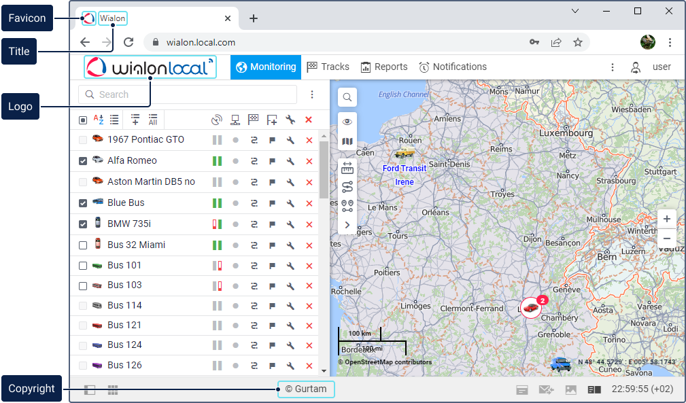Select the distance ruler tool

point(347,167)
